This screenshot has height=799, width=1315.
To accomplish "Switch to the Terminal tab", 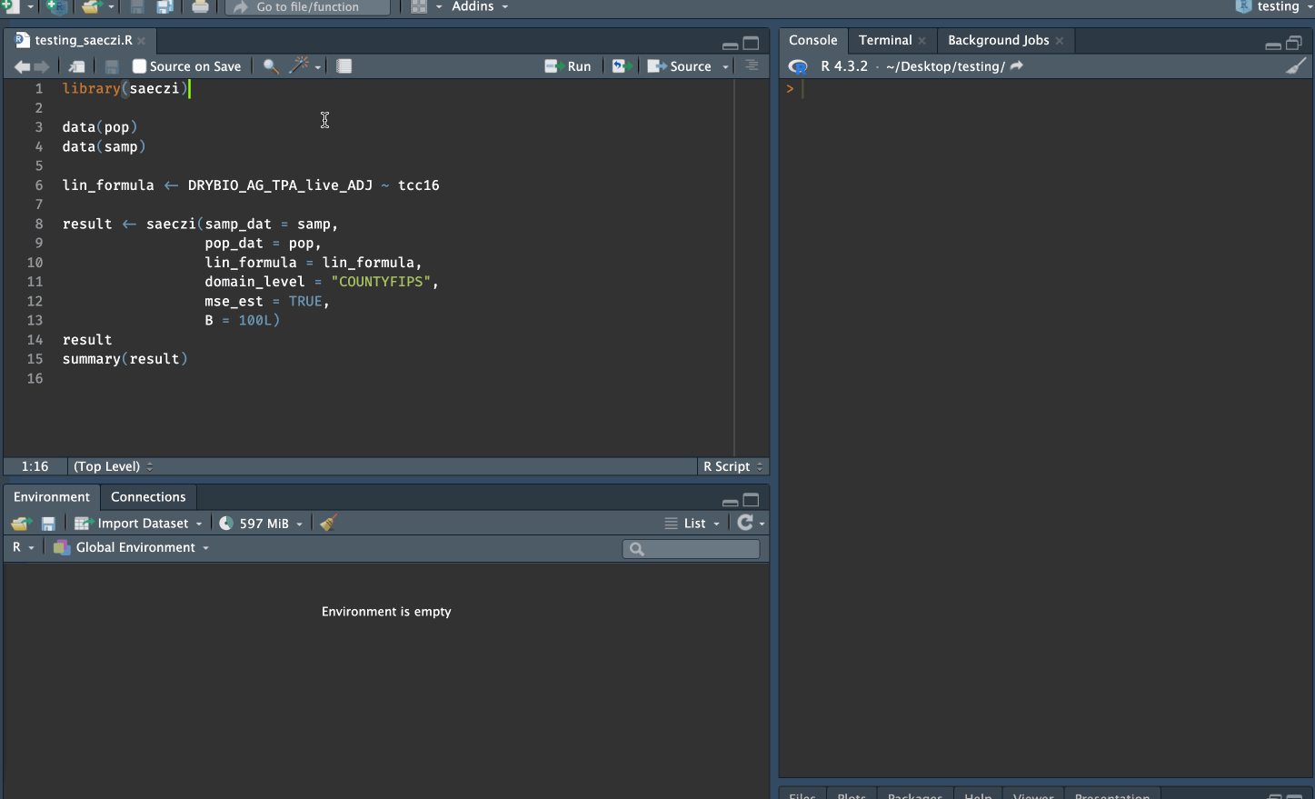I will point(884,40).
